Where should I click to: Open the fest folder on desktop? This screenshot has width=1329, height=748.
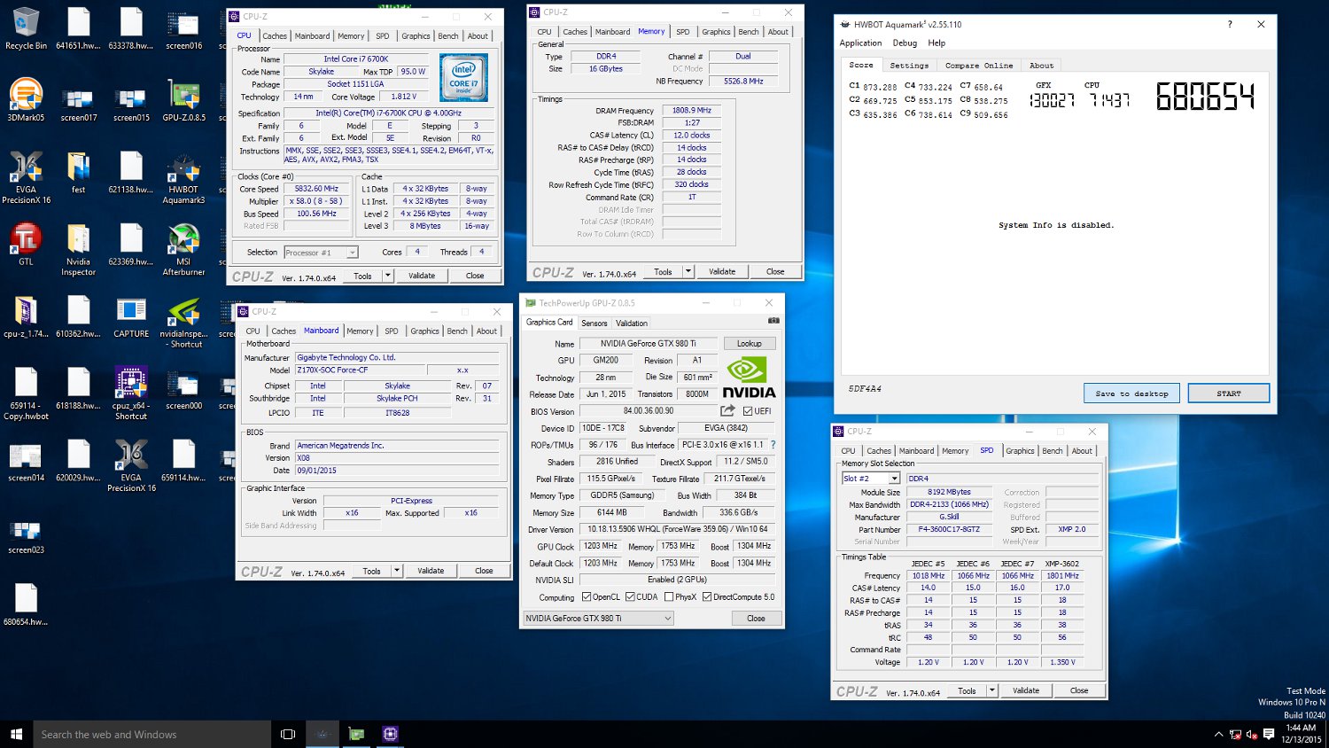coord(78,173)
